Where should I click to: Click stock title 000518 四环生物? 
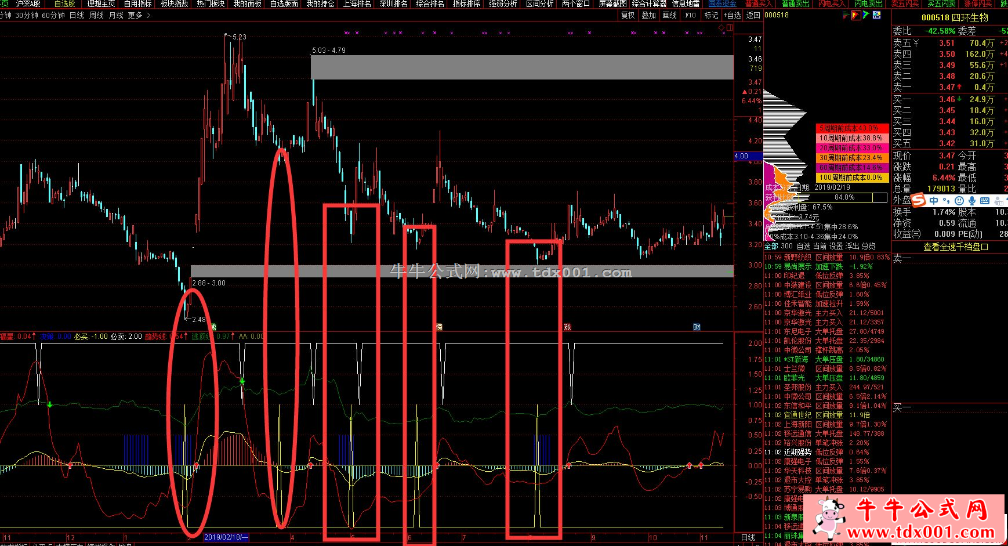tap(955, 17)
